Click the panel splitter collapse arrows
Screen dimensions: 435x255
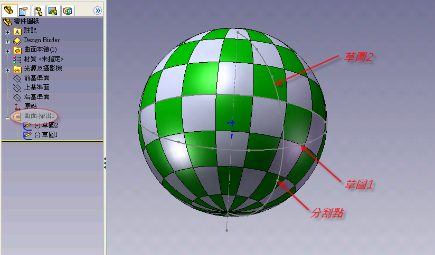[105, 163]
